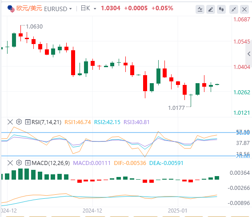This screenshot has height=217, width=252.
Task: Remove the MACD indicator with X icon
Action: pyautogui.click(x=10, y=163)
